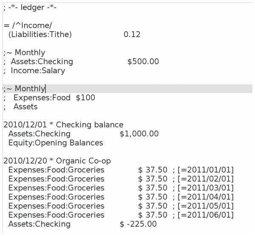Click the $500.00 amount
Viewport: 255px width, 236px height.
143,62
